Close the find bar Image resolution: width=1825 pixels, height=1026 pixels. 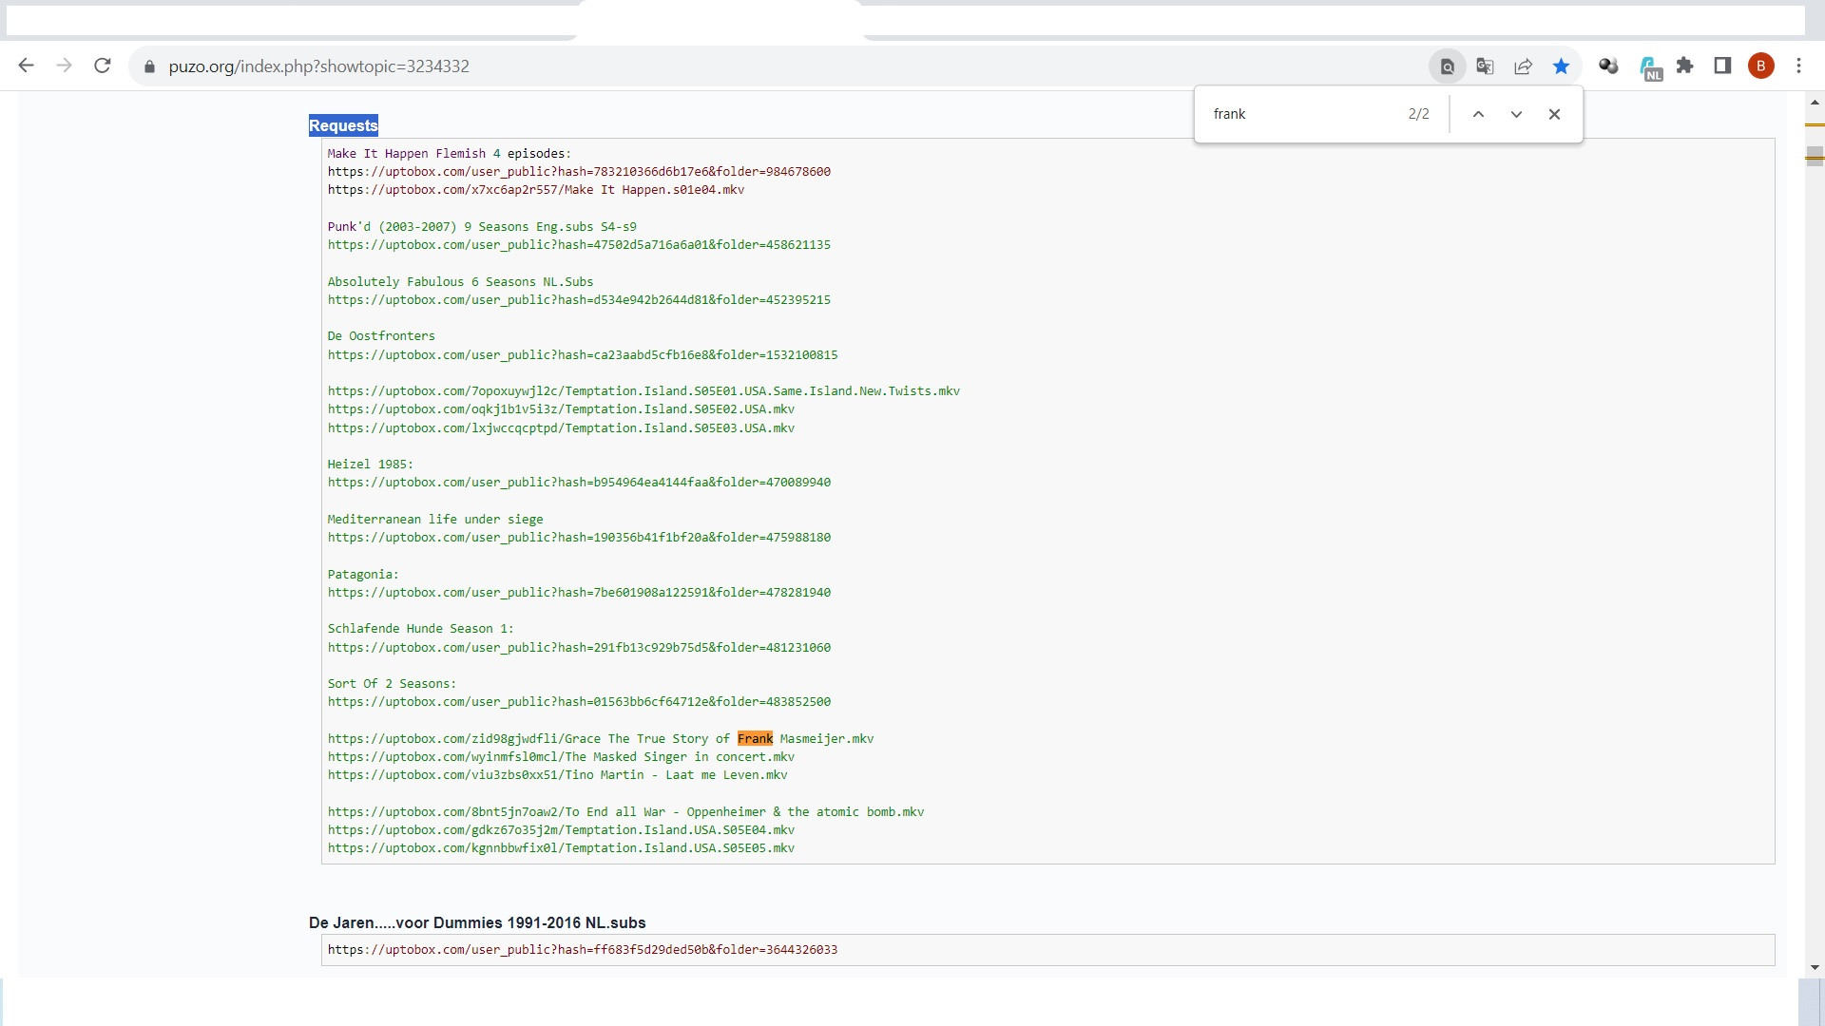[1554, 114]
